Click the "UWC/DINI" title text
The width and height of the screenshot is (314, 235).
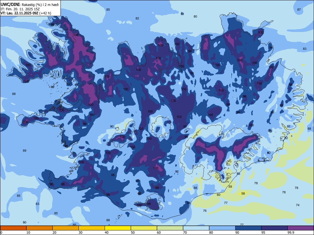pos(10,5)
